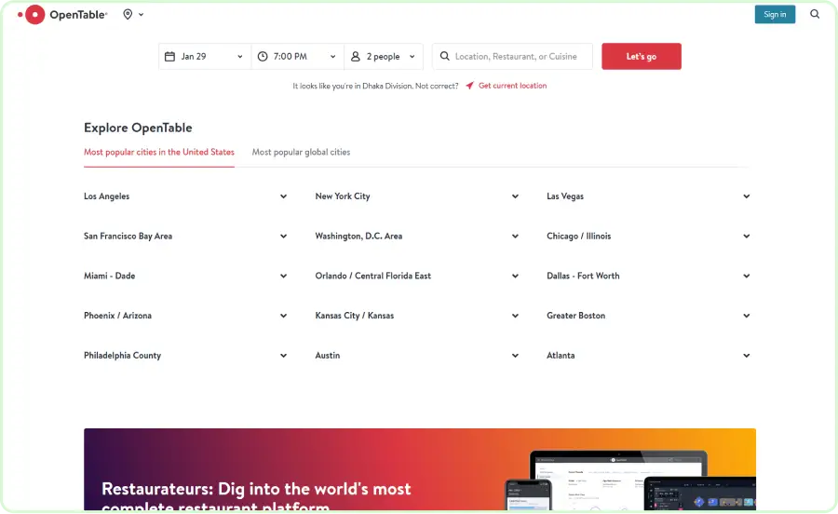Expand the Philadelphia County chevron
This screenshot has width=838, height=514.
coord(283,356)
